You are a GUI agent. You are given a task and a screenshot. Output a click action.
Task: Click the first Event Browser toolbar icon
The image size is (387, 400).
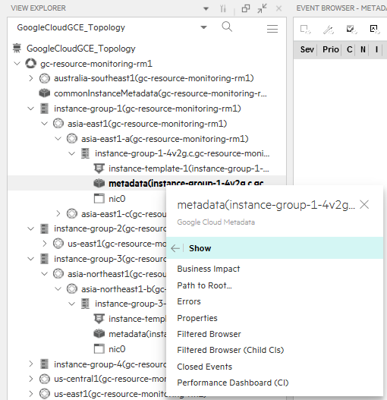pyautogui.click(x=305, y=29)
